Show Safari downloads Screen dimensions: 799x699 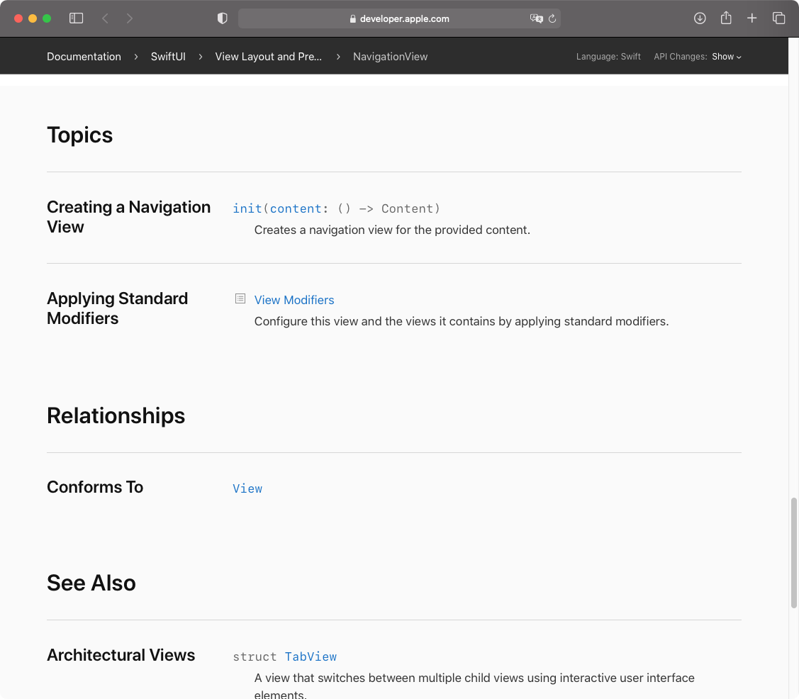pyautogui.click(x=700, y=18)
